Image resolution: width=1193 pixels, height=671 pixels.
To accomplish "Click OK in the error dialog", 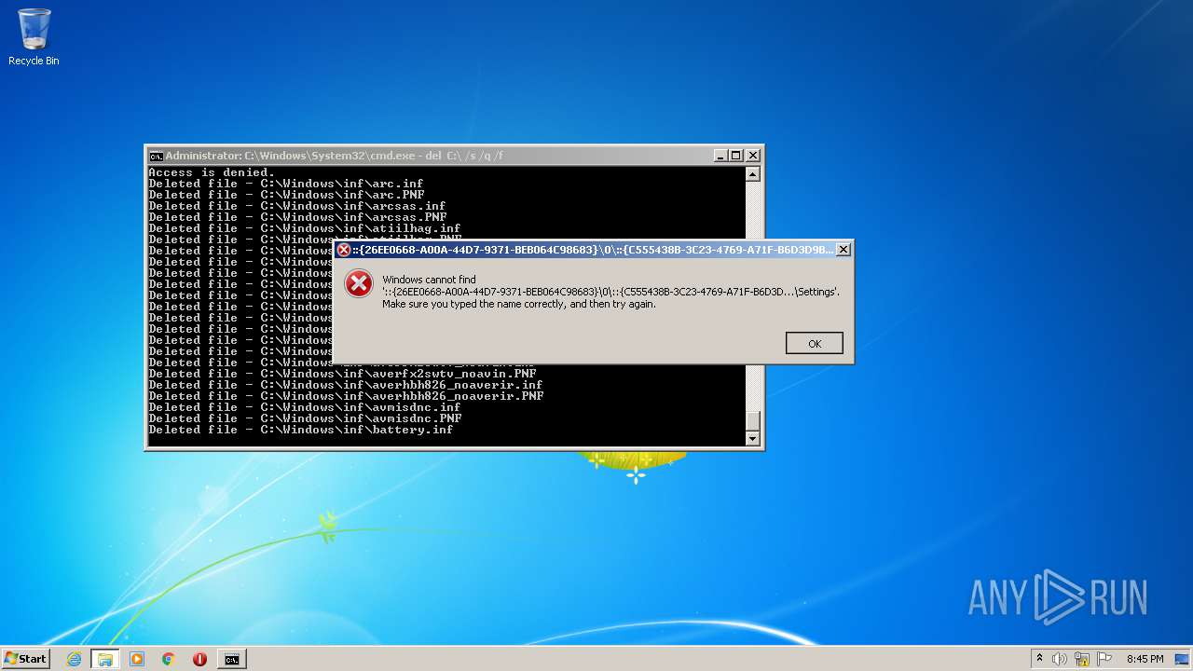I will click(x=815, y=343).
